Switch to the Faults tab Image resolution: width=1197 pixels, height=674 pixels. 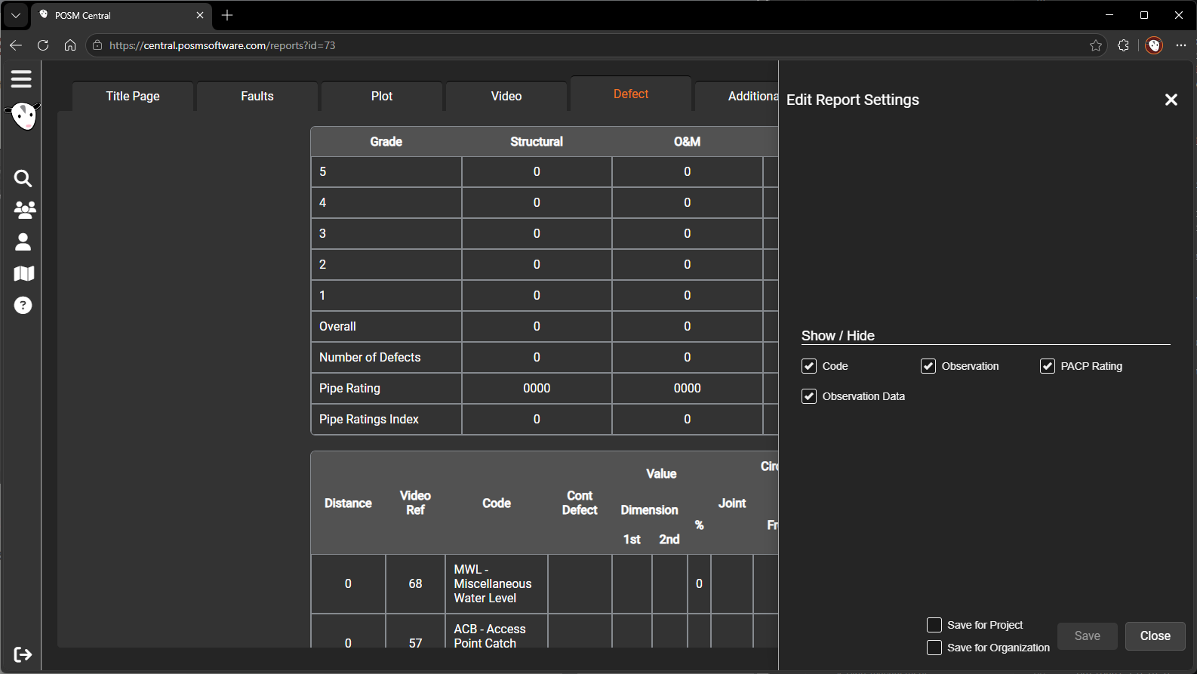click(257, 96)
